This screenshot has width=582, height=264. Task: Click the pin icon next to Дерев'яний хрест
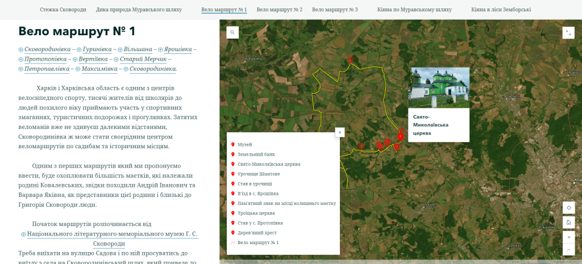point(232,233)
